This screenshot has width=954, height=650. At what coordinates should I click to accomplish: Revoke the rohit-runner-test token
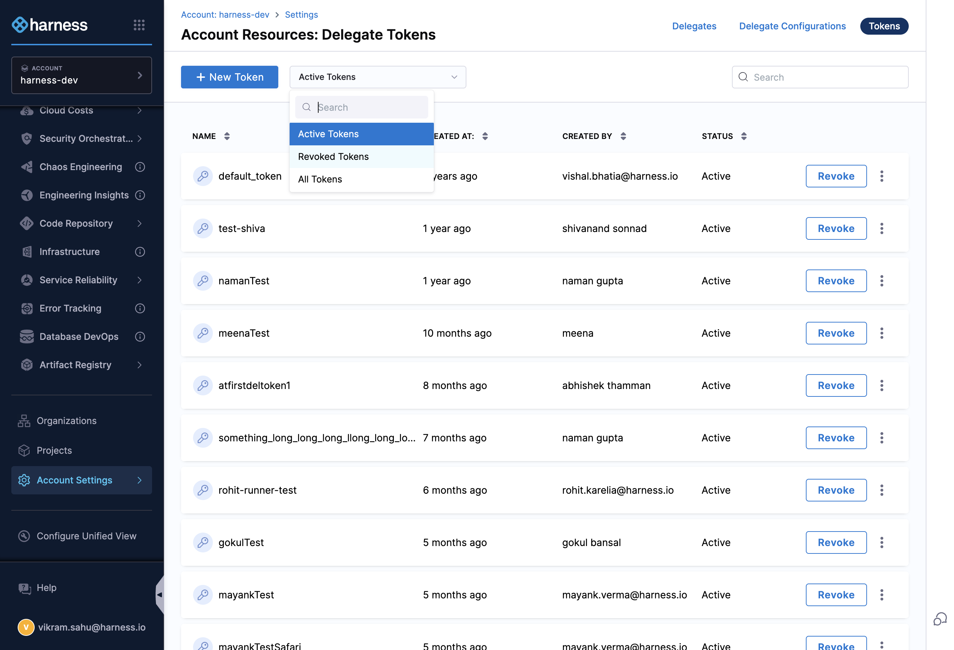click(x=836, y=490)
